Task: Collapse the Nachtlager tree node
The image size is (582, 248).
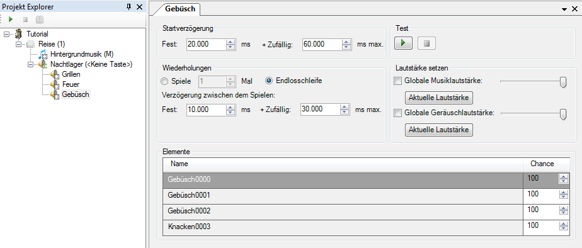Action: pos(30,64)
